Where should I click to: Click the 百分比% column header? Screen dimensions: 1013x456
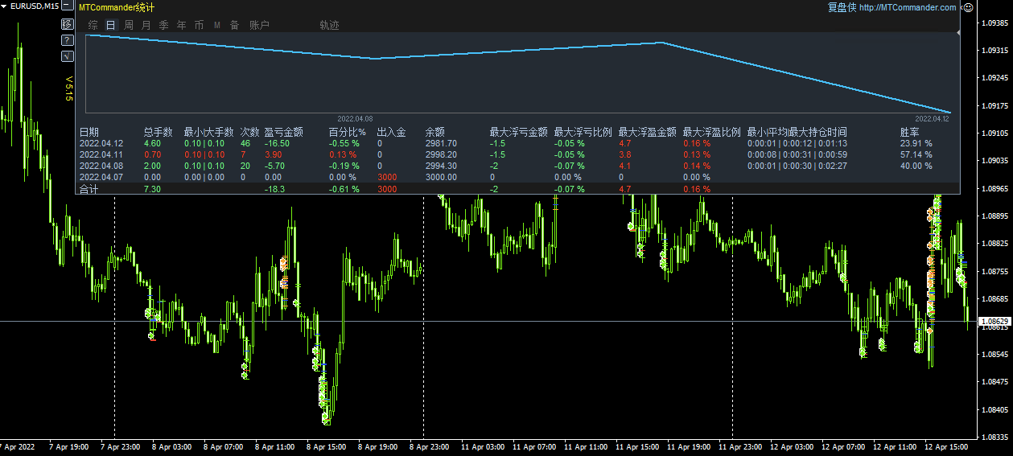coord(348,132)
